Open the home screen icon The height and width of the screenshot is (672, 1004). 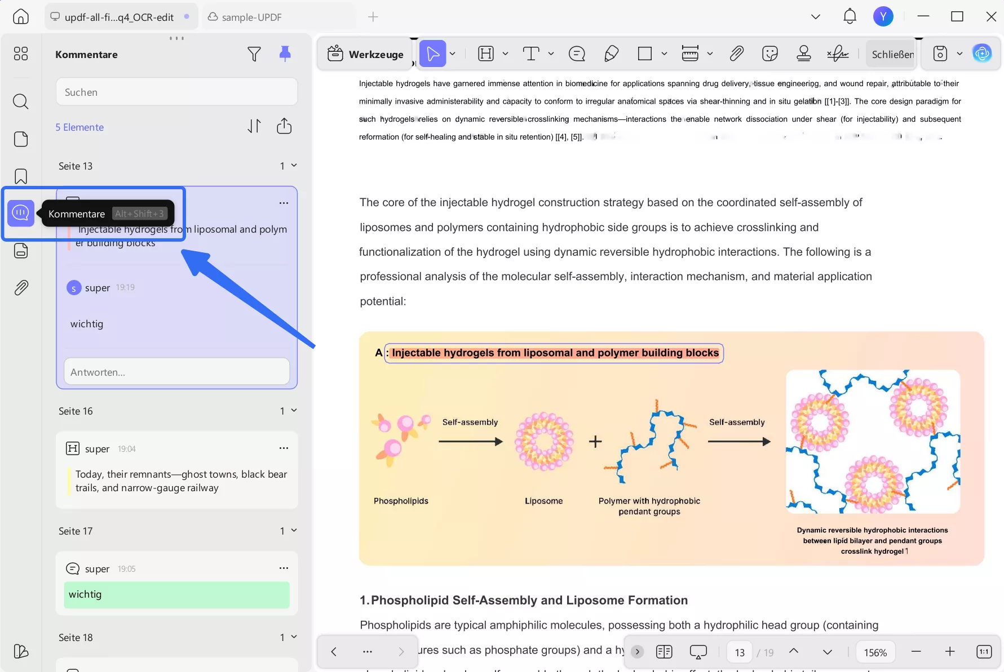coord(21,17)
